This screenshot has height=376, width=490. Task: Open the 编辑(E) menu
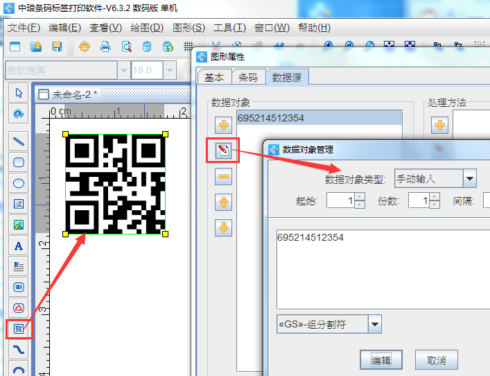click(64, 28)
